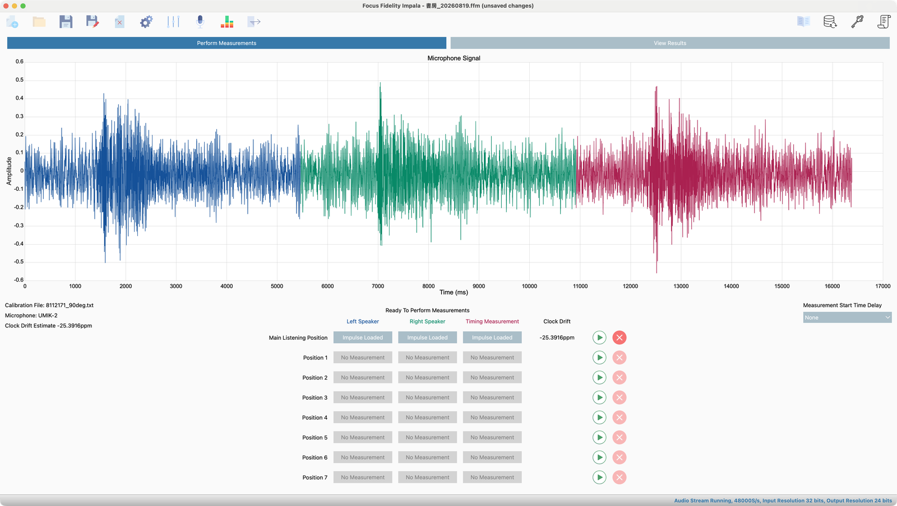Click the Save As floppy-and-pencil icon
Image resolution: width=897 pixels, height=506 pixels.
coord(93,22)
